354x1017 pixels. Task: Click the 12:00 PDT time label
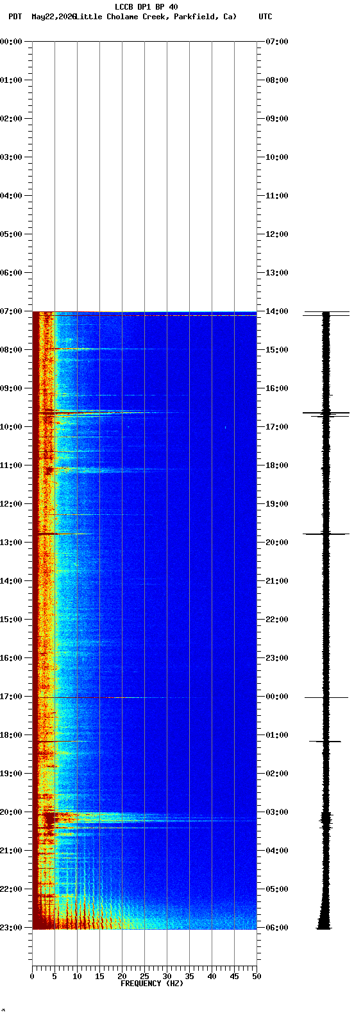click(11, 504)
